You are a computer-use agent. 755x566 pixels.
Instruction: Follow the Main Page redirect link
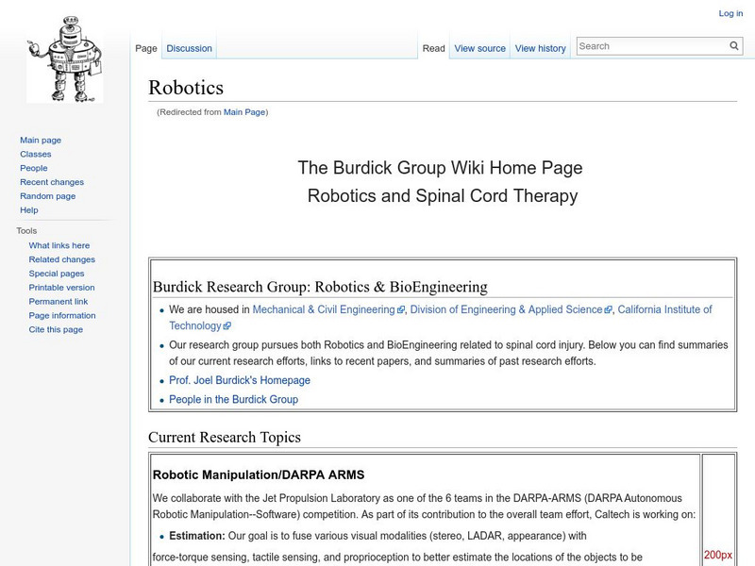[244, 112]
